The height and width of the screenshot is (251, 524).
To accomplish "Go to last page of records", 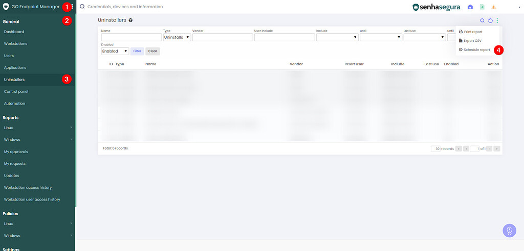I will (x=497, y=148).
